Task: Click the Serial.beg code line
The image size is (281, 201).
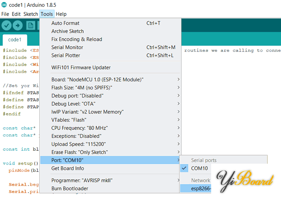Action: tap(24, 185)
